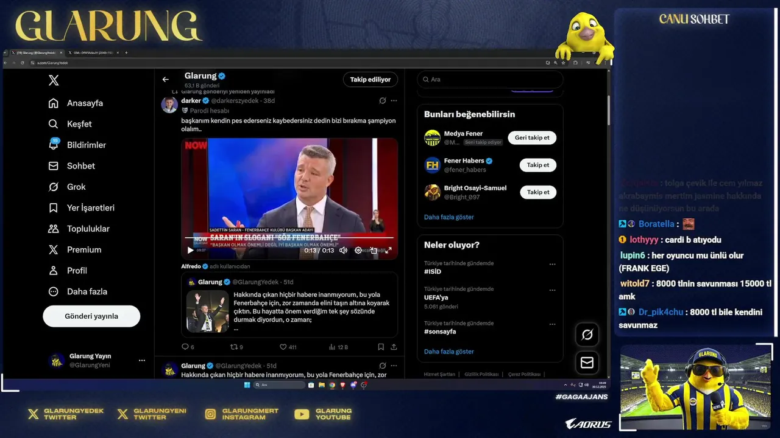Click Geri takip et for Medya Fener

(532, 137)
